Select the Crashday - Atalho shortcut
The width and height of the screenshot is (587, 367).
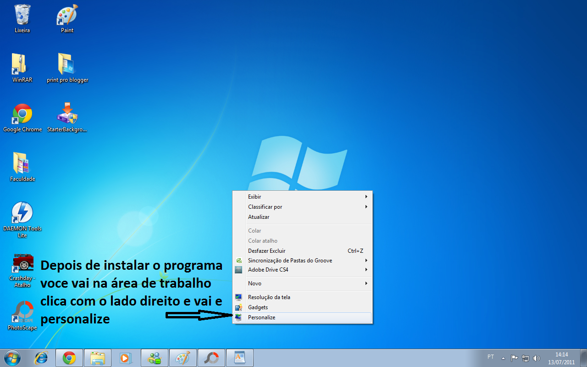22,270
